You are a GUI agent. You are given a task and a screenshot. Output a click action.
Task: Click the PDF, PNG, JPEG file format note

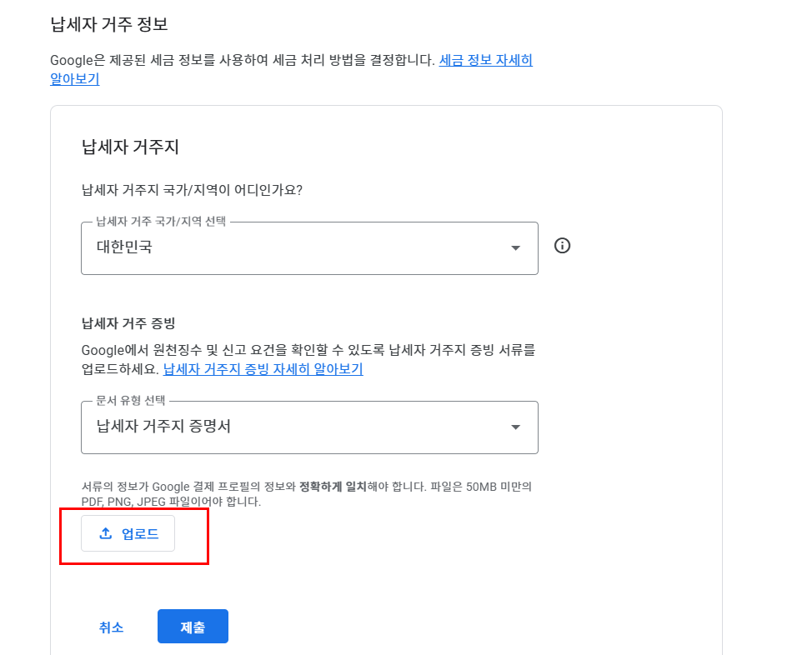click(171, 502)
